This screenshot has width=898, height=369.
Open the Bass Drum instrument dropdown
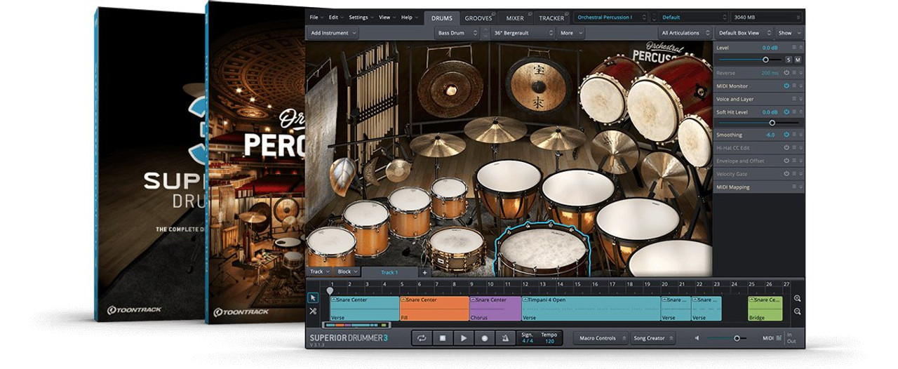click(x=455, y=33)
